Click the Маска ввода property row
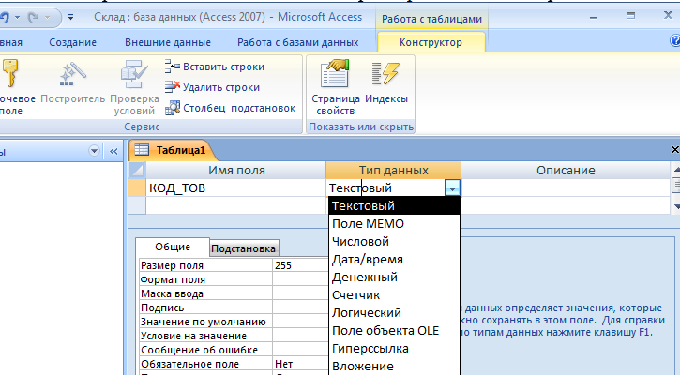The width and height of the screenshot is (680, 375). (x=234, y=293)
